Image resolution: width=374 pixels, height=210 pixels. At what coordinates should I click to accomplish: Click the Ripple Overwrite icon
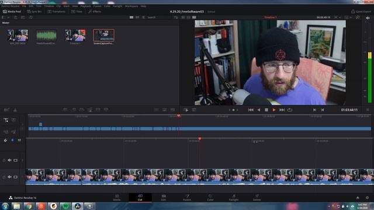pos(82,110)
